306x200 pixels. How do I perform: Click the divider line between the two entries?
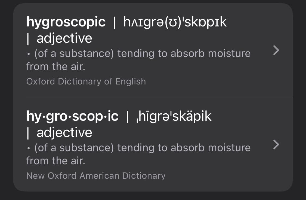159,97
